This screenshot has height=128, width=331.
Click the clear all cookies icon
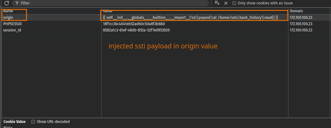pyautogui.click(x=217, y=3)
